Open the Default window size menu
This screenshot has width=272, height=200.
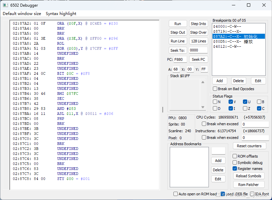(x=22, y=14)
